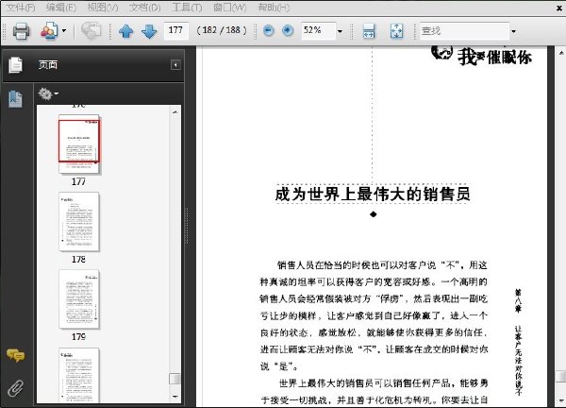
Task: Click thumbnail panel scroll up arrow
Action: click(175, 112)
